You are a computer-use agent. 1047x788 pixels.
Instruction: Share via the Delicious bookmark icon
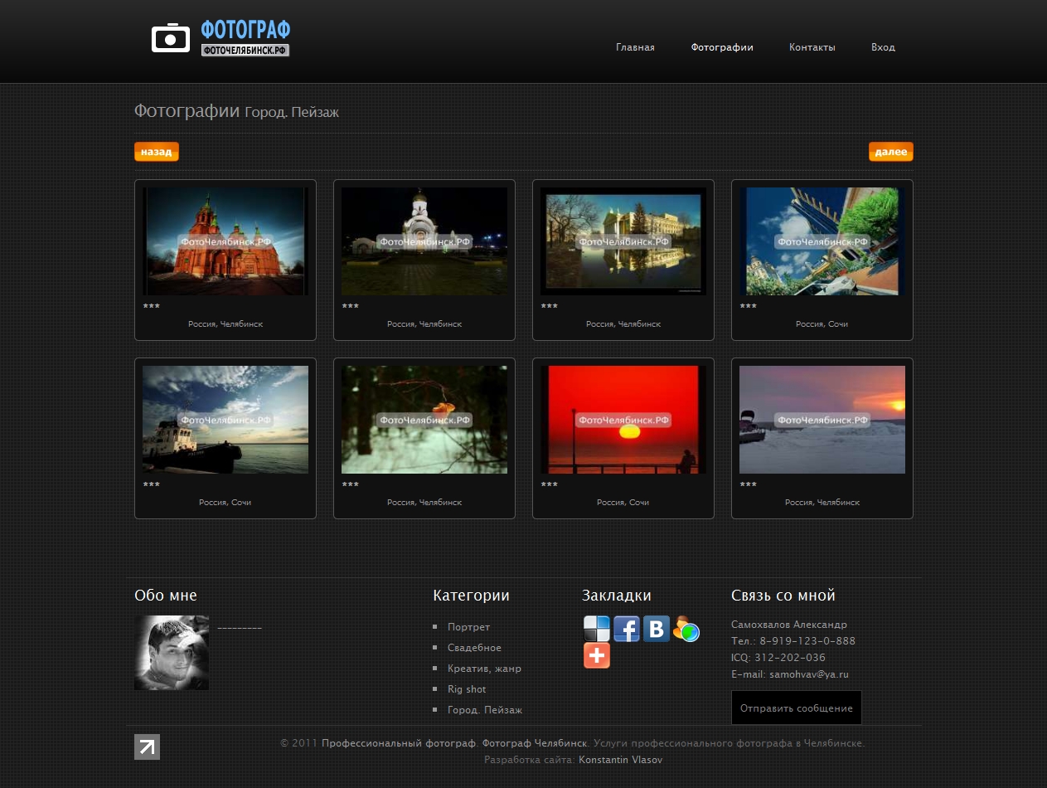point(597,629)
